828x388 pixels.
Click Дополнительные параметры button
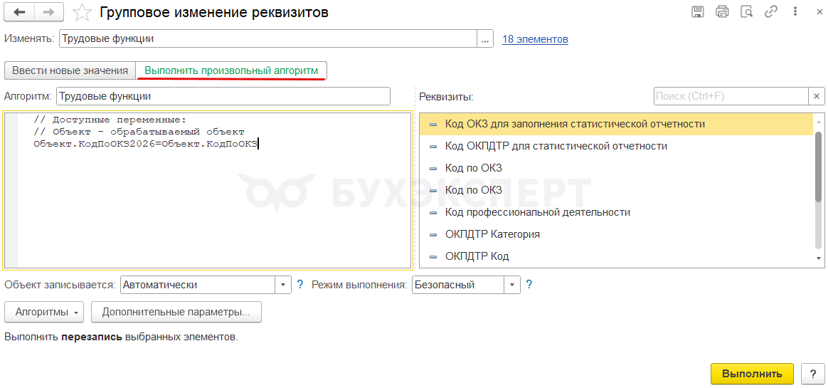pyautogui.click(x=176, y=312)
